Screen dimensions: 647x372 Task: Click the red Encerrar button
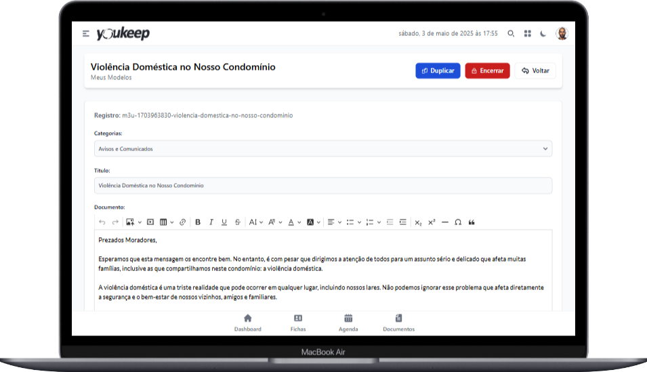487,70
